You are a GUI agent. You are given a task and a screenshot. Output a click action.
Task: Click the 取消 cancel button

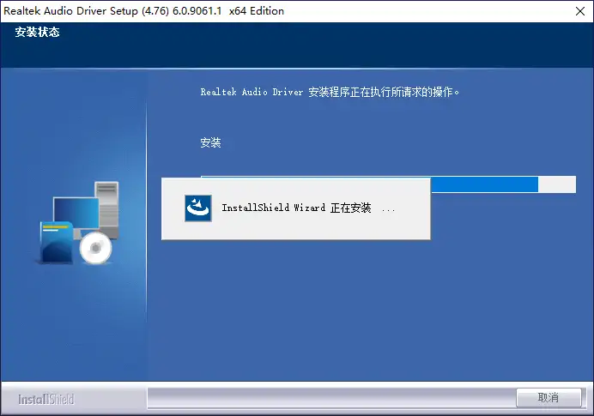(549, 397)
